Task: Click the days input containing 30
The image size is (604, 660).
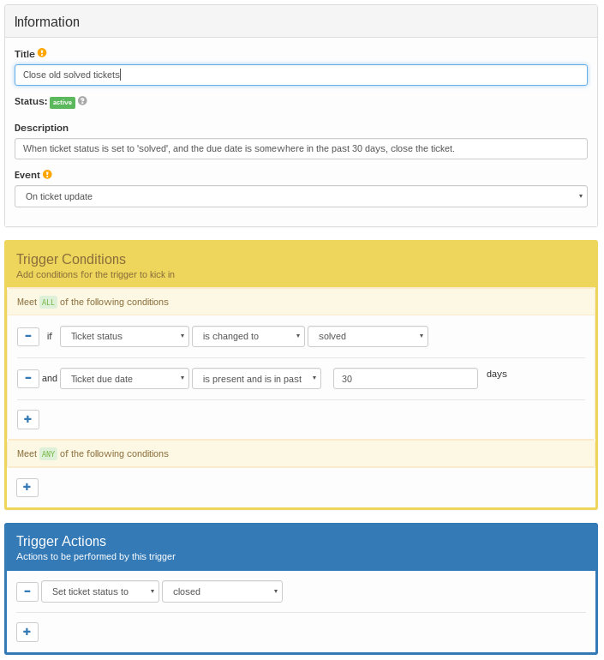Action: pyautogui.click(x=405, y=378)
